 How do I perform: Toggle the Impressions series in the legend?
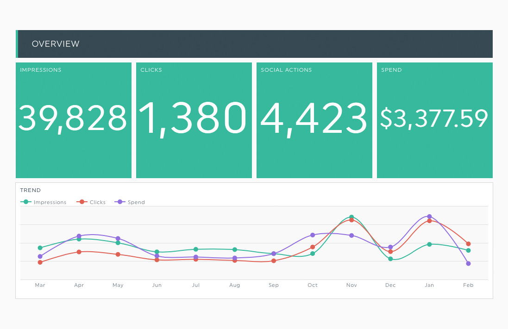44,202
